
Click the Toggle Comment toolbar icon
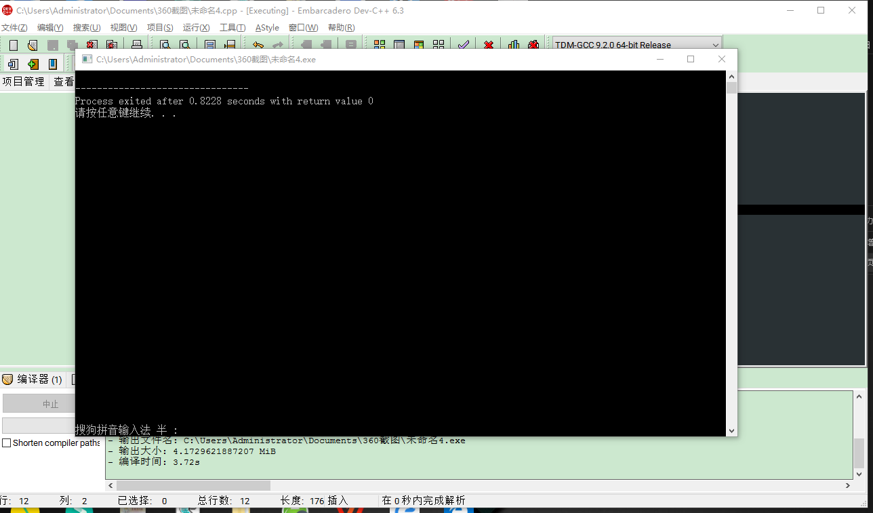[351, 45]
